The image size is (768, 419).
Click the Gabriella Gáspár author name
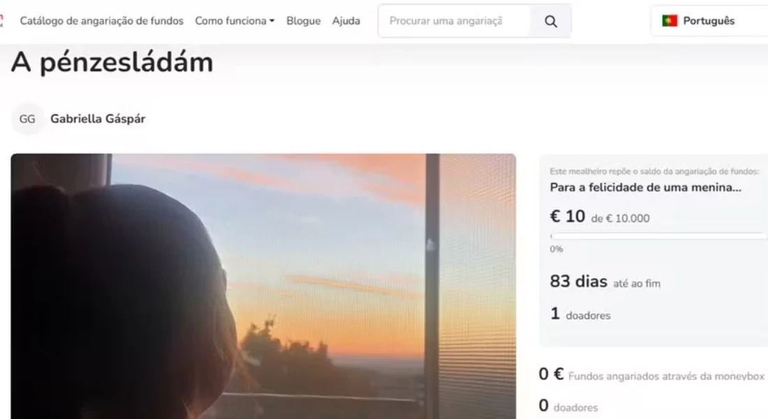point(98,119)
